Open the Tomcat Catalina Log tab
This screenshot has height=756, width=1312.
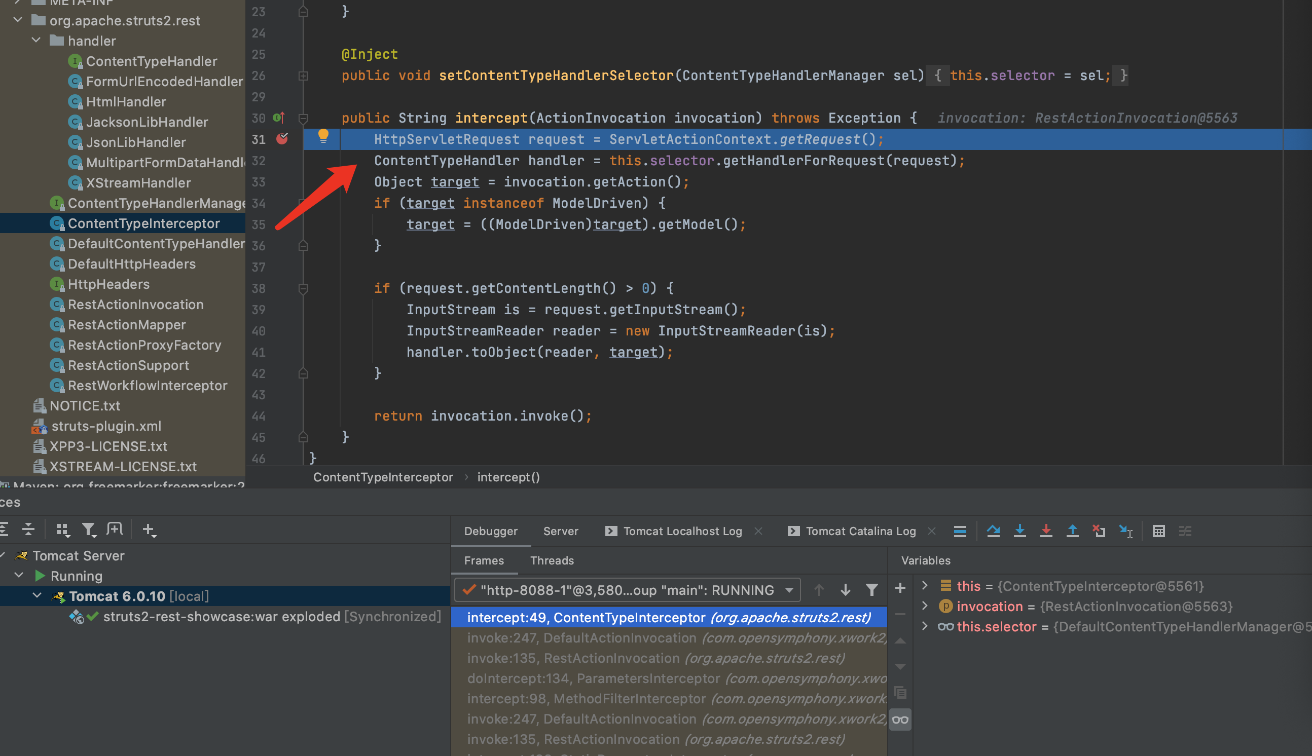coord(852,531)
